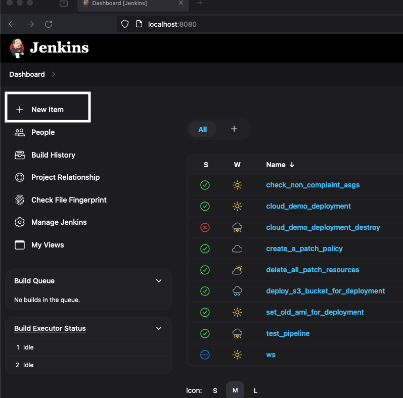403x398 pixels.
Task: Click success status icon for check_non_complaint_asgs
Action: (x=205, y=185)
